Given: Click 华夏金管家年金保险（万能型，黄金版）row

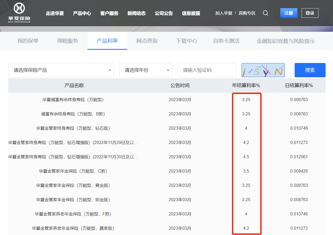Looking at the screenshot, I should [x=167, y=186].
